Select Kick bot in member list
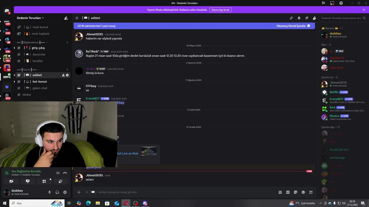The width and height of the screenshot is (369, 207). (343, 109)
